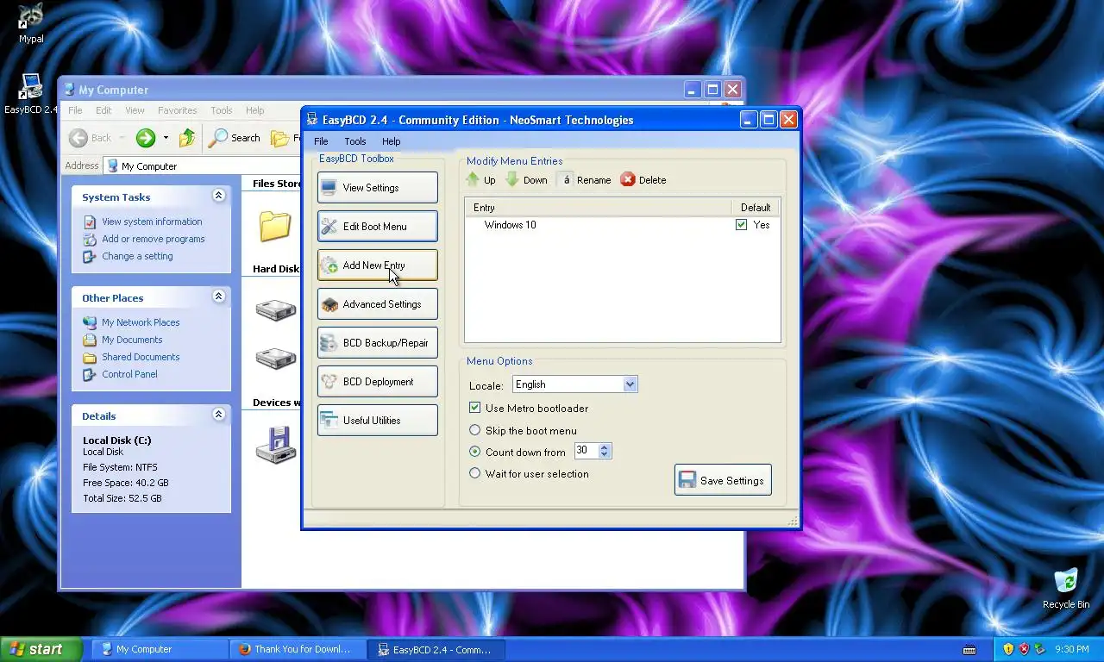Click the Save Settings button
This screenshot has width=1104, height=662.
click(x=723, y=480)
